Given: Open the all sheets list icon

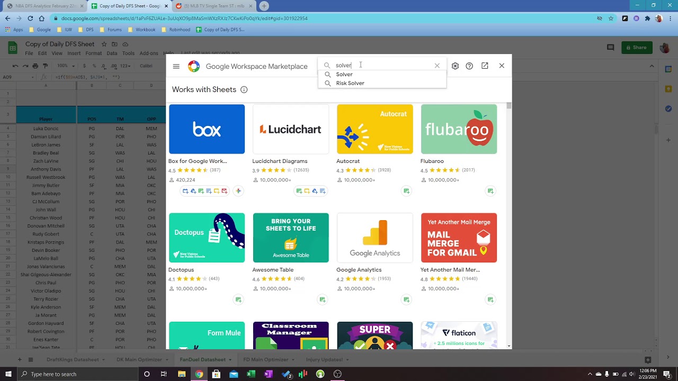Looking at the screenshot, I should coord(31,360).
